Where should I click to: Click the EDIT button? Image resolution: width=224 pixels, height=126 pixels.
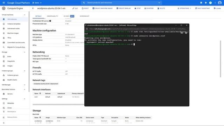(75, 8)
